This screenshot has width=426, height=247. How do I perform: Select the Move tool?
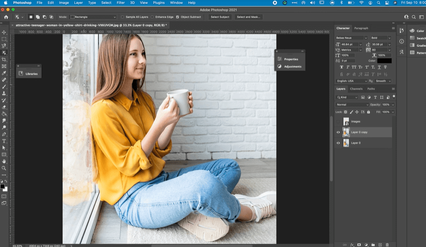pyautogui.click(x=4, y=32)
